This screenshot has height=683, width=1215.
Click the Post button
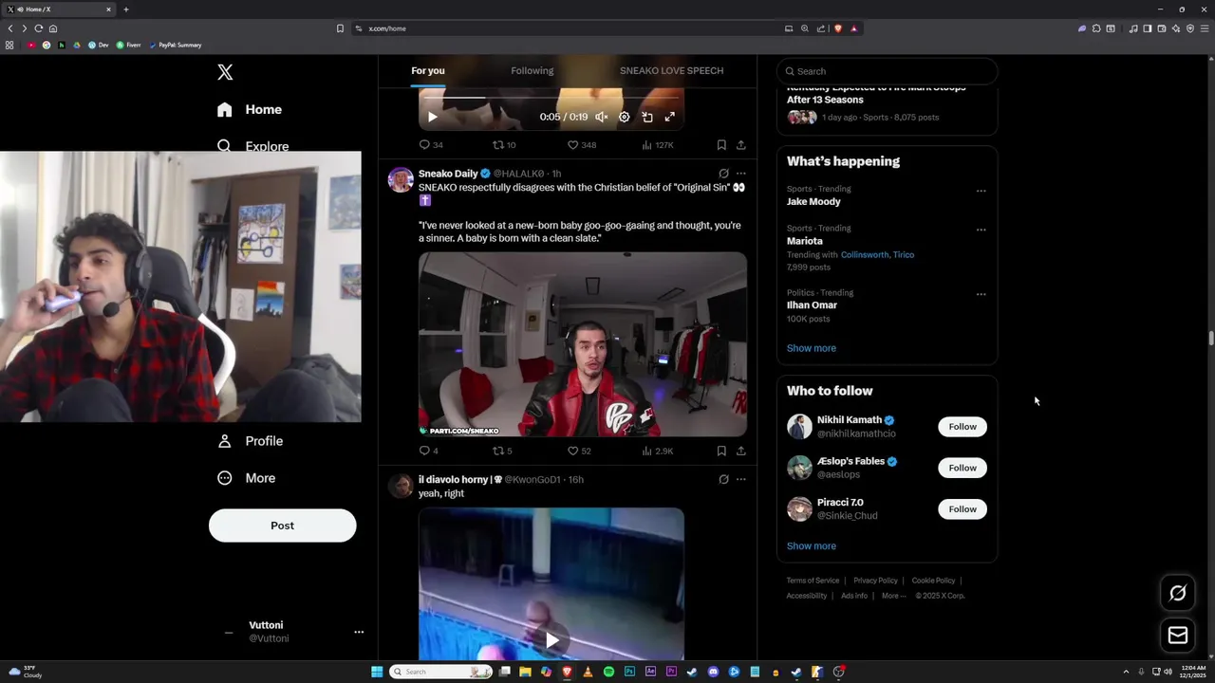pyautogui.click(x=282, y=526)
